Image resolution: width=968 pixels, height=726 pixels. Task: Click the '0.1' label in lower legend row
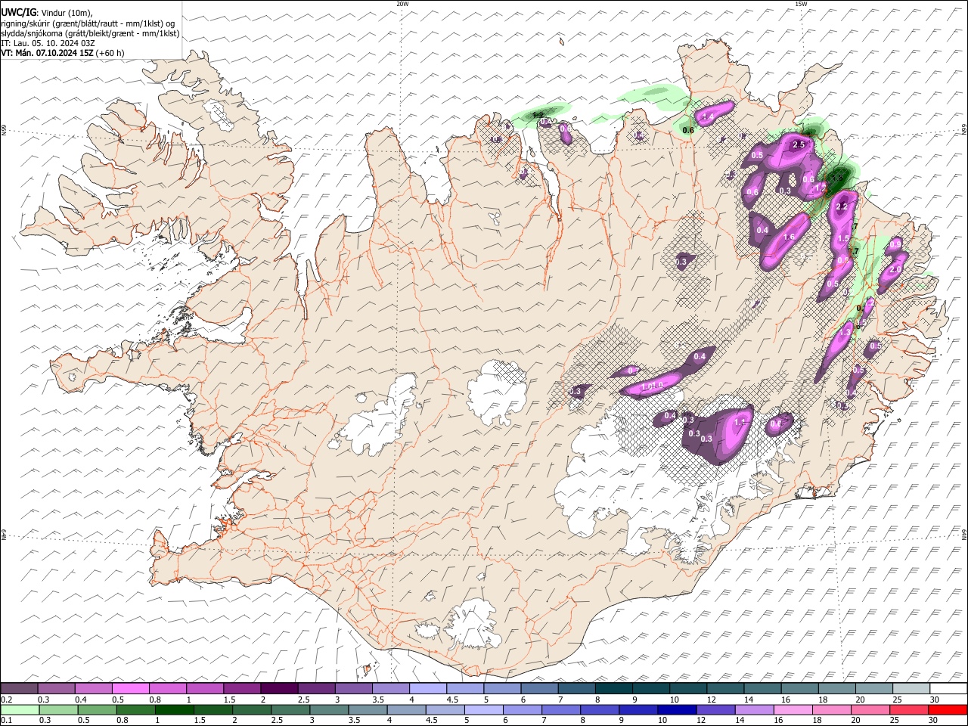click(x=5, y=720)
